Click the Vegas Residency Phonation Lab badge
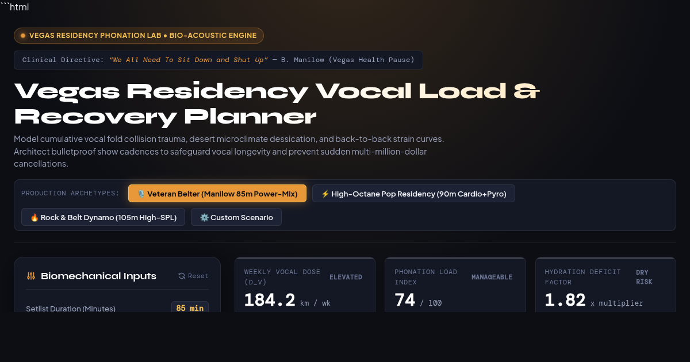The height and width of the screenshot is (362, 690). (139, 36)
